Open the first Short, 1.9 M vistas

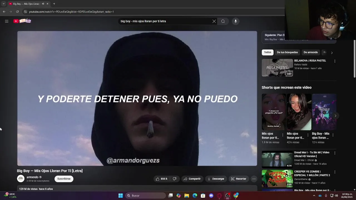(x=274, y=112)
